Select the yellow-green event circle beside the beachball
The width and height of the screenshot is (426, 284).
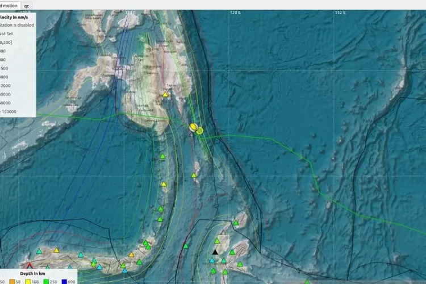click(200, 131)
